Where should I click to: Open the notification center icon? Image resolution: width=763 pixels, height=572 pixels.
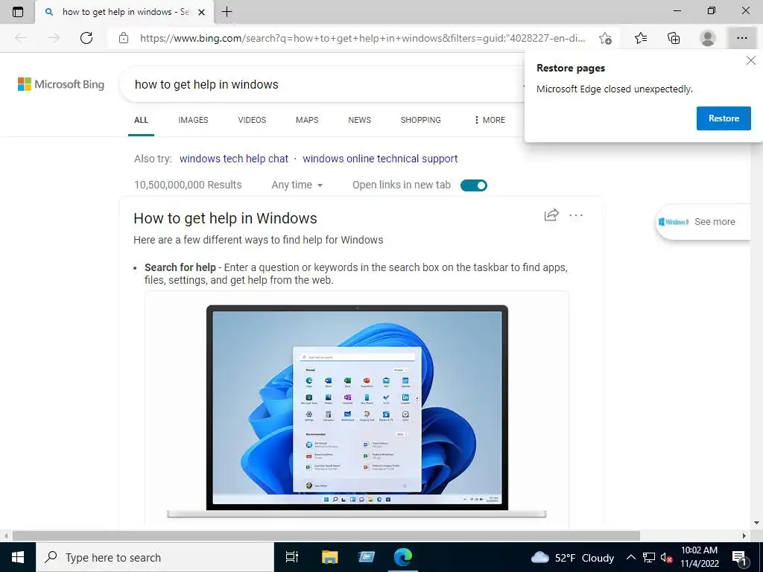[740, 557]
